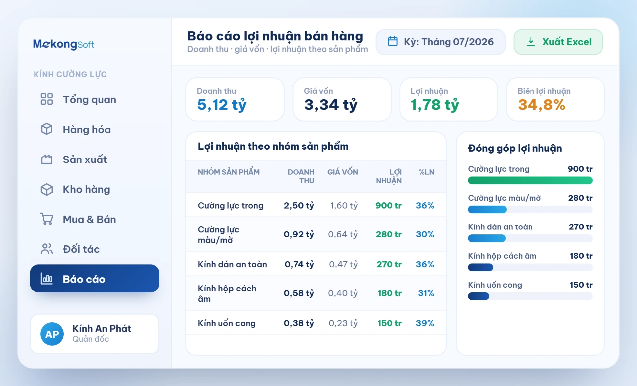Open the Kính An Phát user card
637x386 pixels.
click(x=95, y=334)
